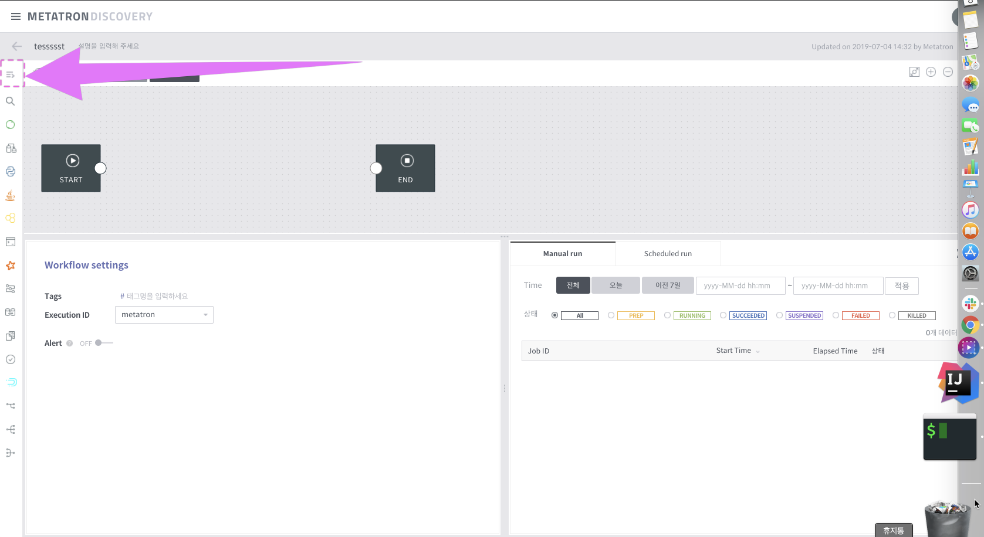Select the Python node icon in the palette
Viewport: 984px width, 537px height.
tap(11, 171)
